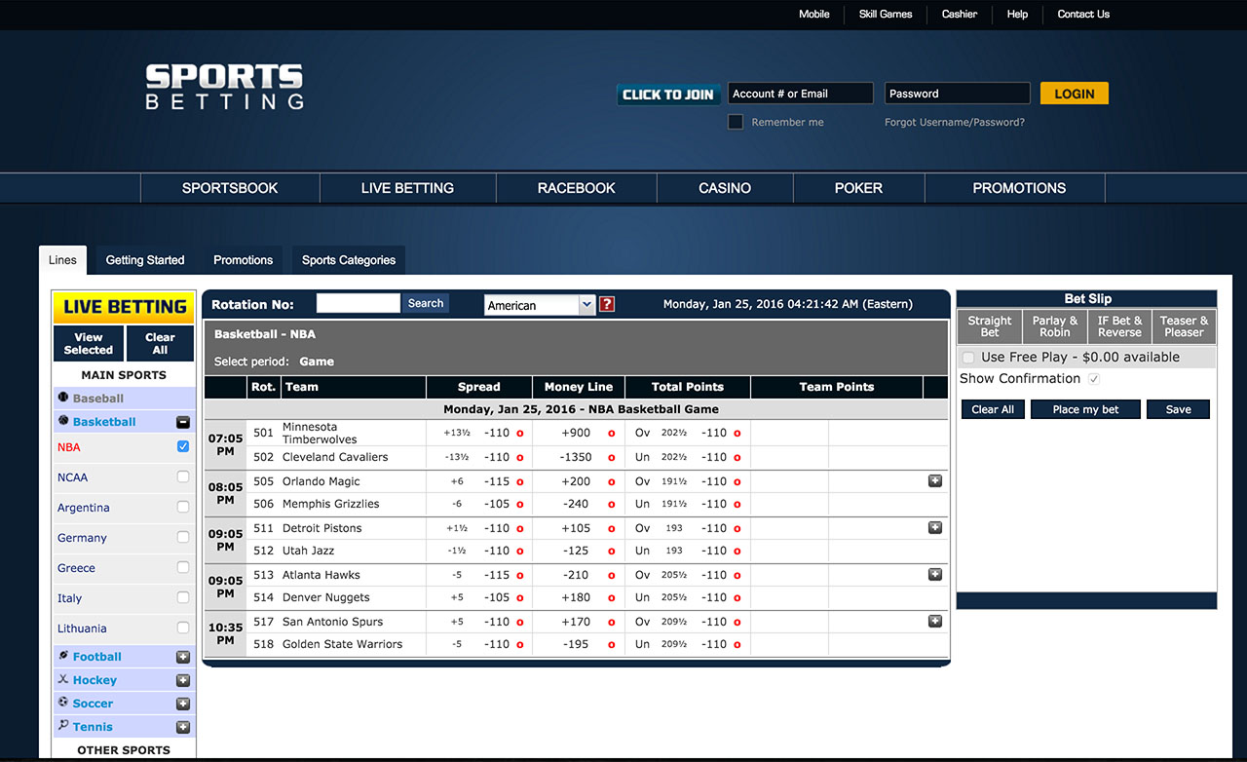1247x762 pixels.
Task: Collapse the Basketball category minus icon
Action: click(x=182, y=423)
